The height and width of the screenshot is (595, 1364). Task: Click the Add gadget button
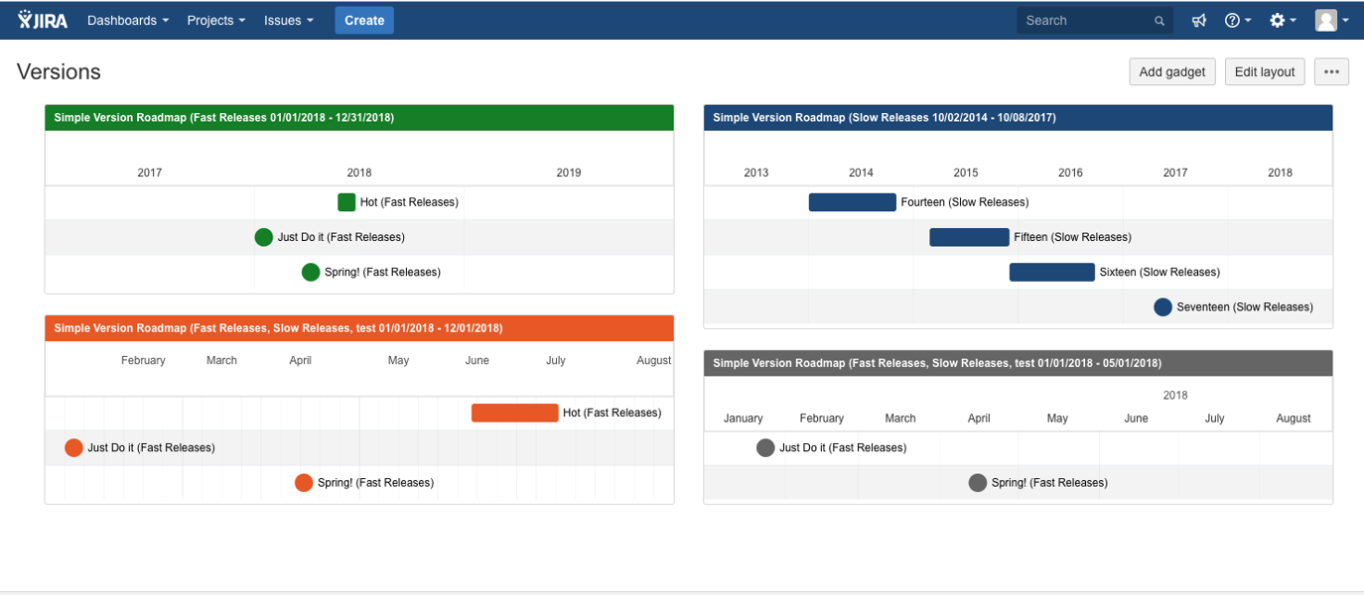(x=1172, y=71)
